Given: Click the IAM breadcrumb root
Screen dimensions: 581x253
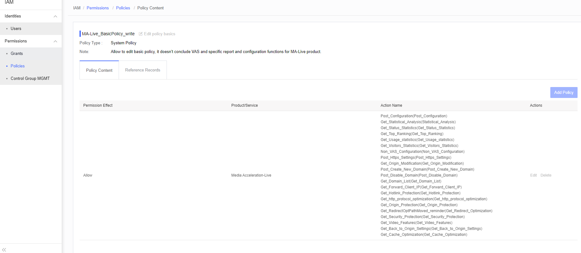Looking at the screenshot, I should 77,8.
